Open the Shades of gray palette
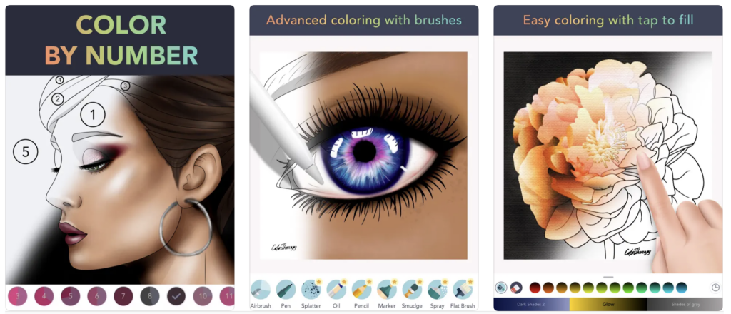The height and width of the screenshot is (314, 731). [x=685, y=304]
